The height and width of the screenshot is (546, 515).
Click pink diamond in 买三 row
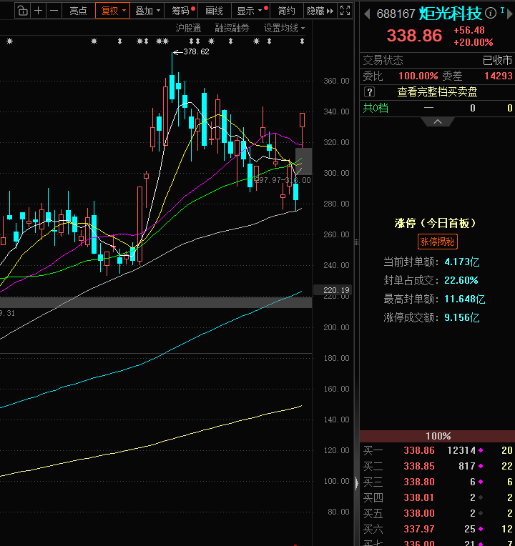[x=481, y=482]
